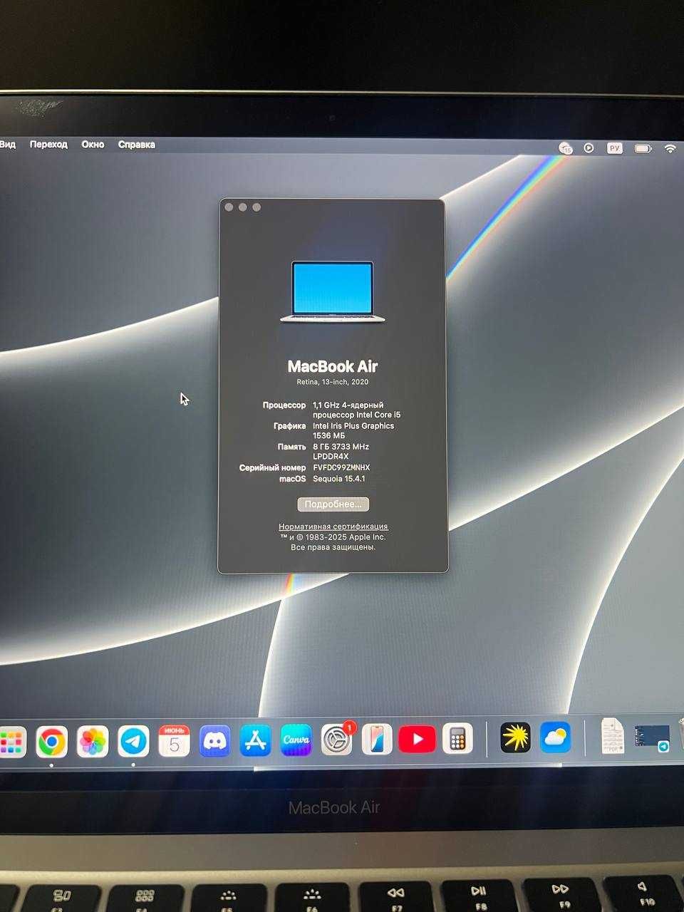Open the Справка menu
This screenshot has width=684, height=912.
[136, 144]
